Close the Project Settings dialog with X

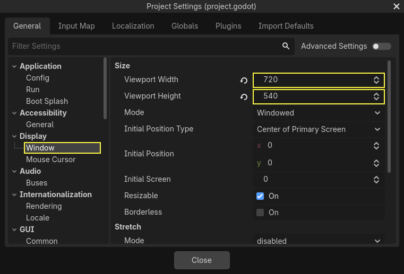tap(396, 6)
